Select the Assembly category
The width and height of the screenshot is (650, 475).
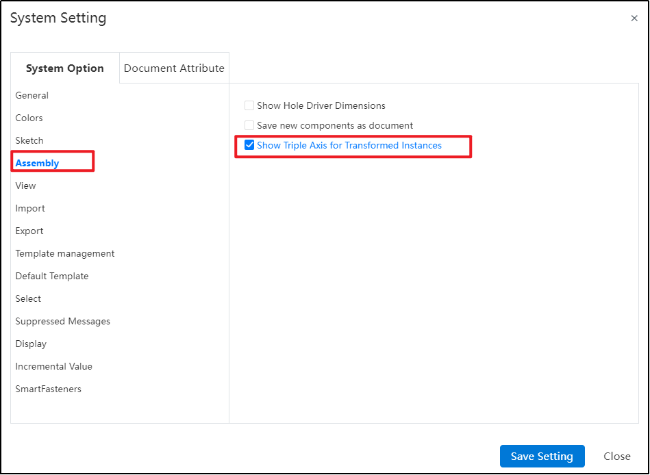37,163
